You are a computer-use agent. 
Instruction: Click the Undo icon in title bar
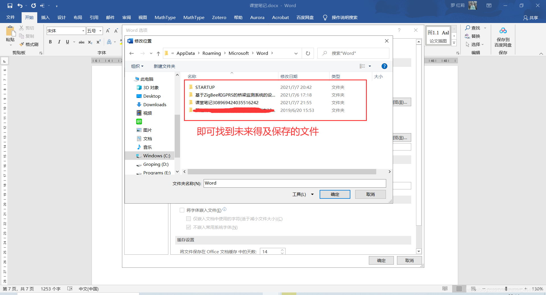[x=20, y=6]
